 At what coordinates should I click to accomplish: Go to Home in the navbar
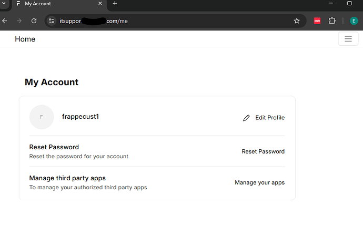25,39
